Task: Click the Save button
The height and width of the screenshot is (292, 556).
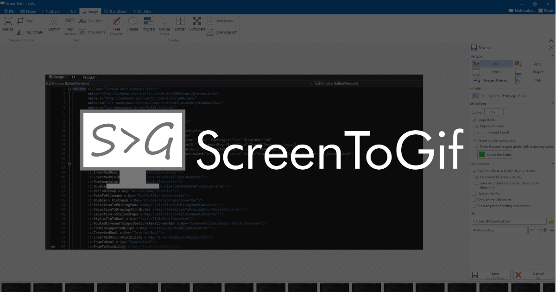Action: pos(491,275)
